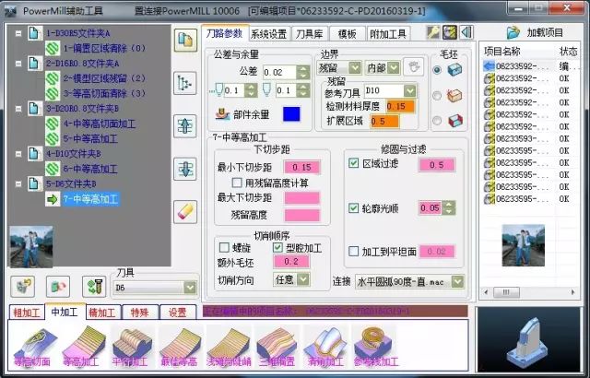The width and height of the screenshot is (590, 378).
Task: Switch to 粗加工 tab
Action: pos(27,313)
